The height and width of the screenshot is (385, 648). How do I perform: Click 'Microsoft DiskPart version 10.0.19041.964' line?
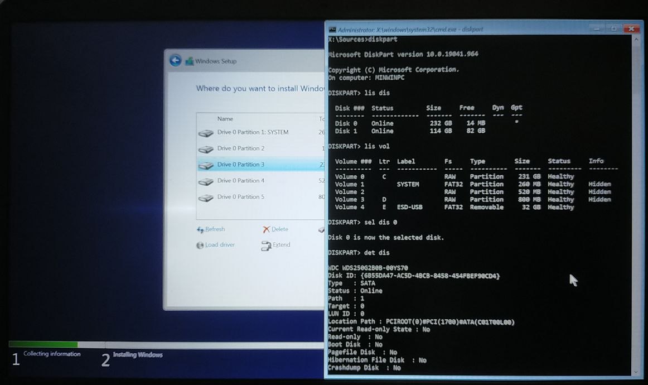coord(403,55)
